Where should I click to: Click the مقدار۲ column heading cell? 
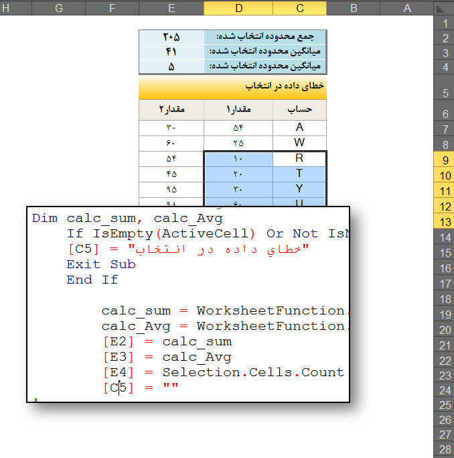(171, 110)
